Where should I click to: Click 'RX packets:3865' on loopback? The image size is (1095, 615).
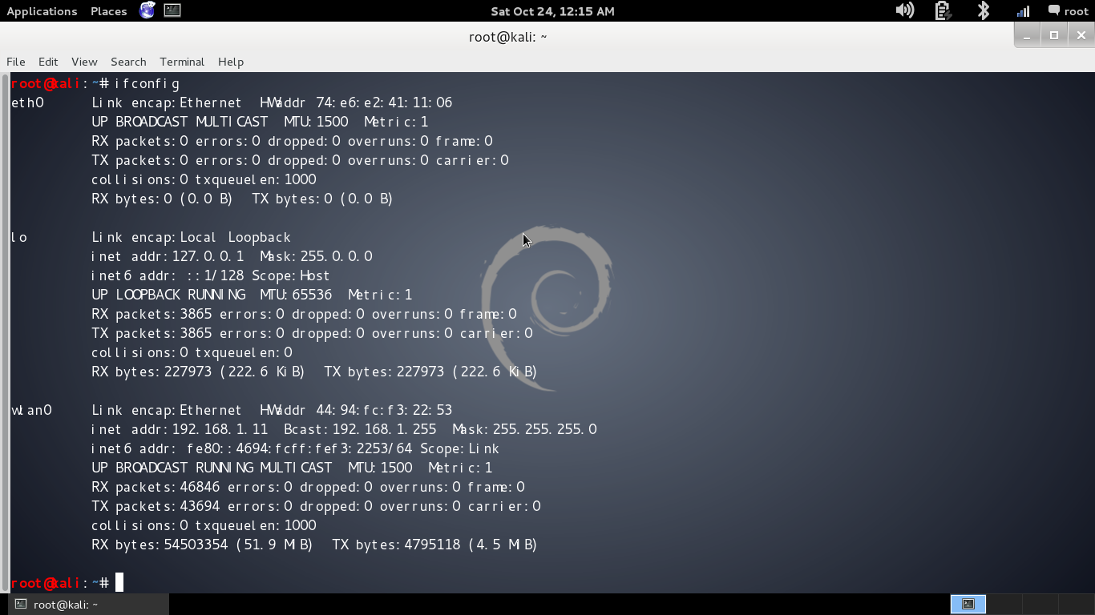click(x=152, y=314)
